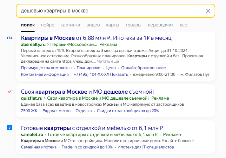The image size is (226, 158).
Task: Open '2500 ЖК' sitelink
Action: (x=29, y=111)
